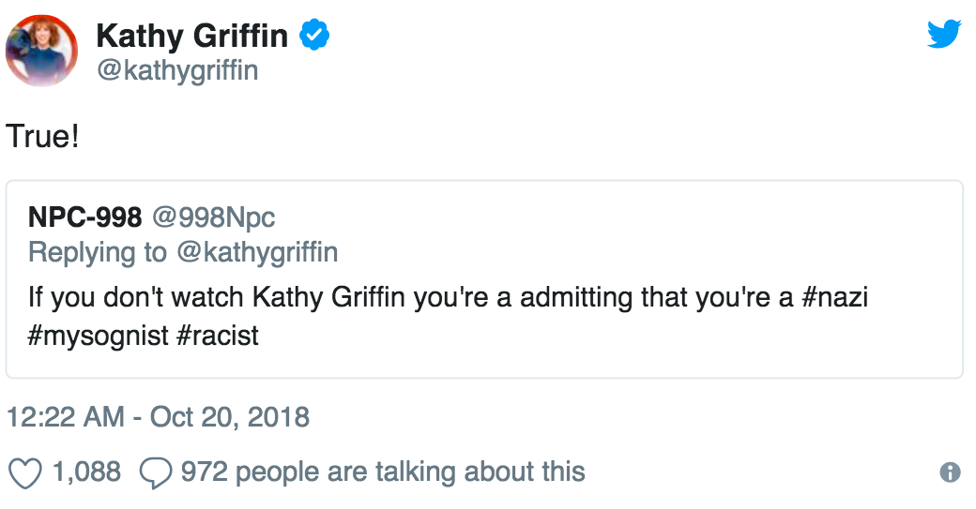Click the 1,088 likes count

tap(86, 472)
